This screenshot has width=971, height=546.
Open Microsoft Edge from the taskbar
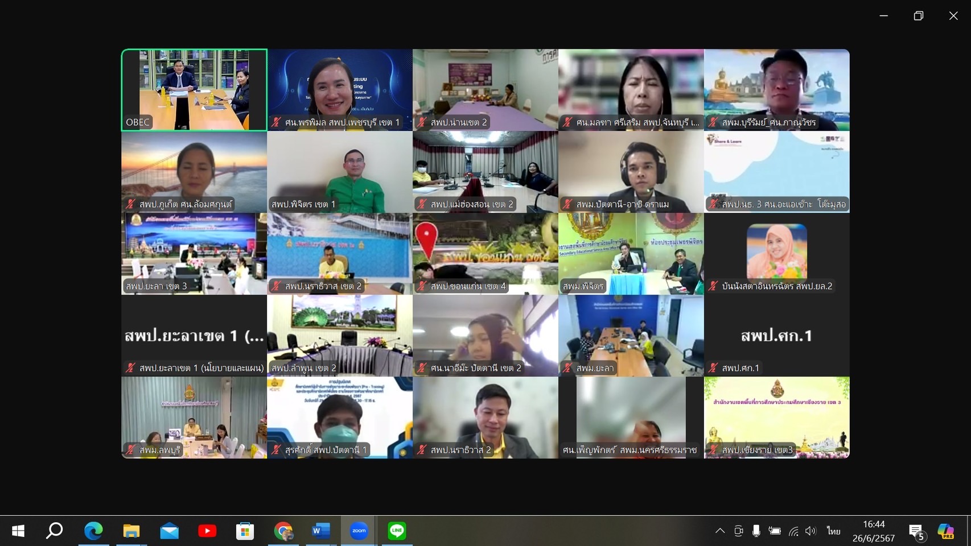pyautogui.click(x=93, y=531)
